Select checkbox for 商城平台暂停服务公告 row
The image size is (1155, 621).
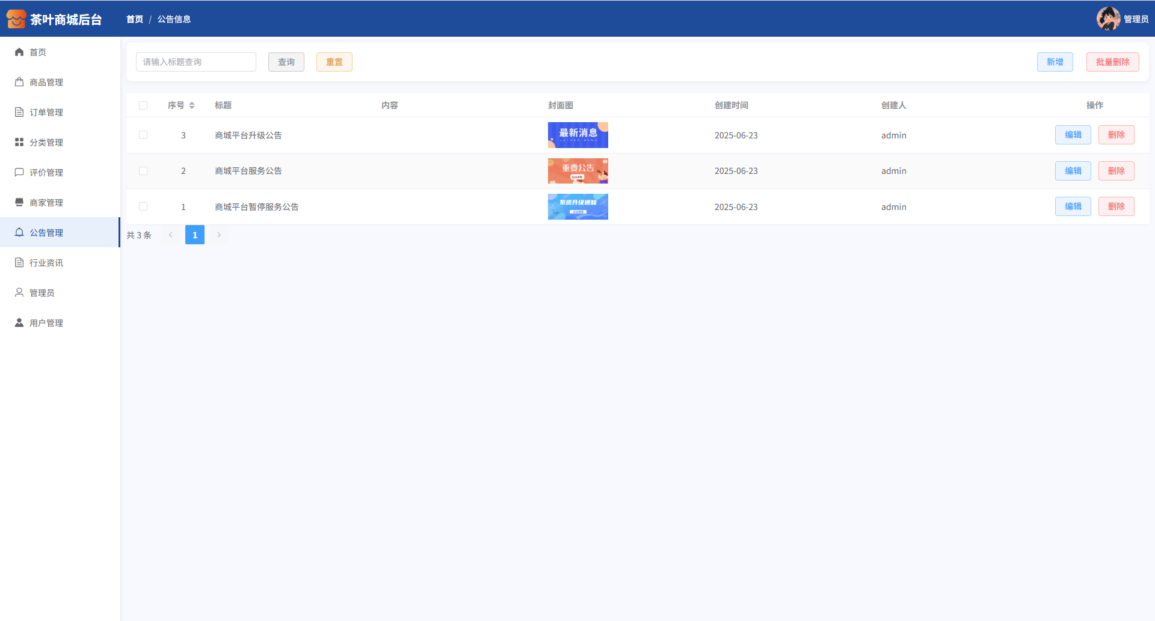coord(143,206)
